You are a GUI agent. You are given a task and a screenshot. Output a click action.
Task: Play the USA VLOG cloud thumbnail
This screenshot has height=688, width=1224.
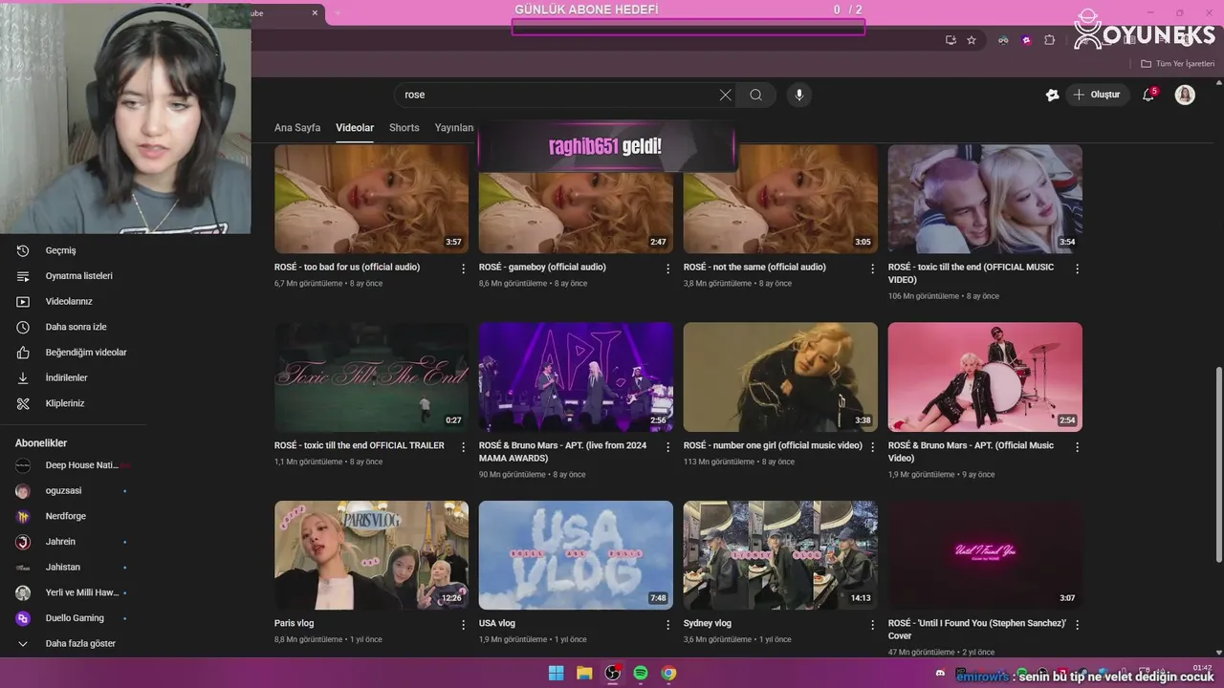pos(576,555)
